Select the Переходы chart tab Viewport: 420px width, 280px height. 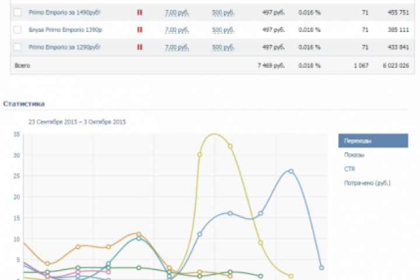(x=373, y=141)
